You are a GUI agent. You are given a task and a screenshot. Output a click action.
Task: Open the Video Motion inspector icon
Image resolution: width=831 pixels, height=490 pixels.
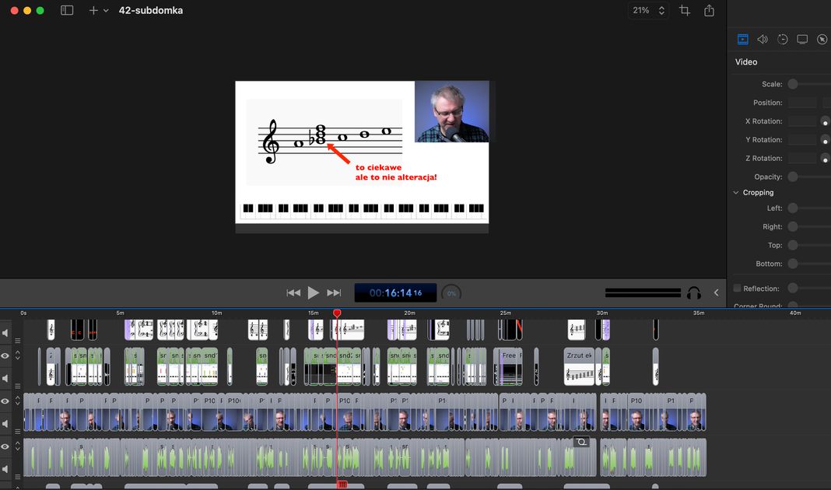pos(783,39)
